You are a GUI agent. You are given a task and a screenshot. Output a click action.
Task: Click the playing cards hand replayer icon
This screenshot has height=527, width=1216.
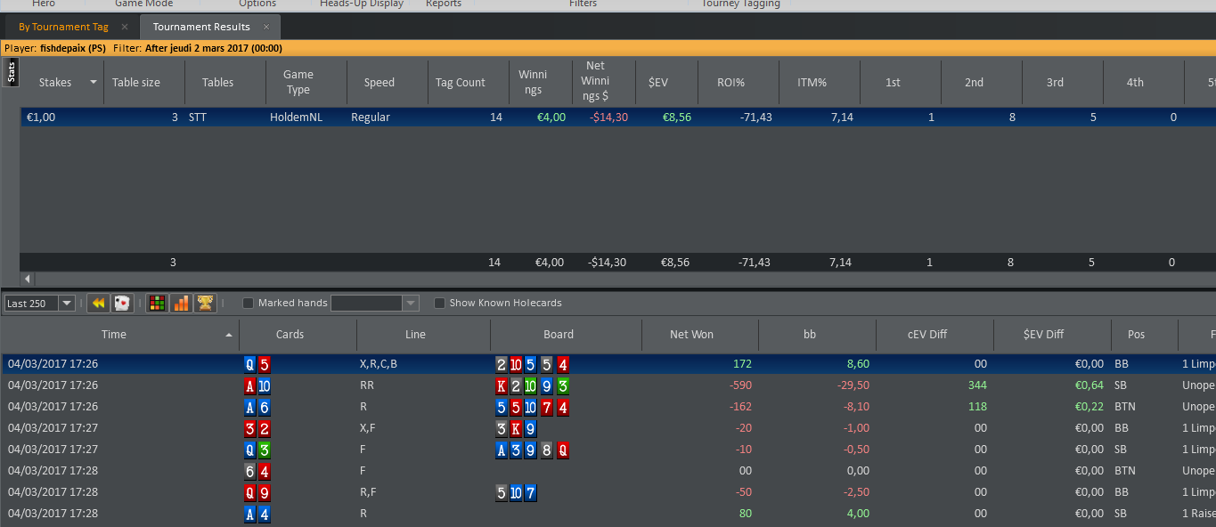[122, 304]
